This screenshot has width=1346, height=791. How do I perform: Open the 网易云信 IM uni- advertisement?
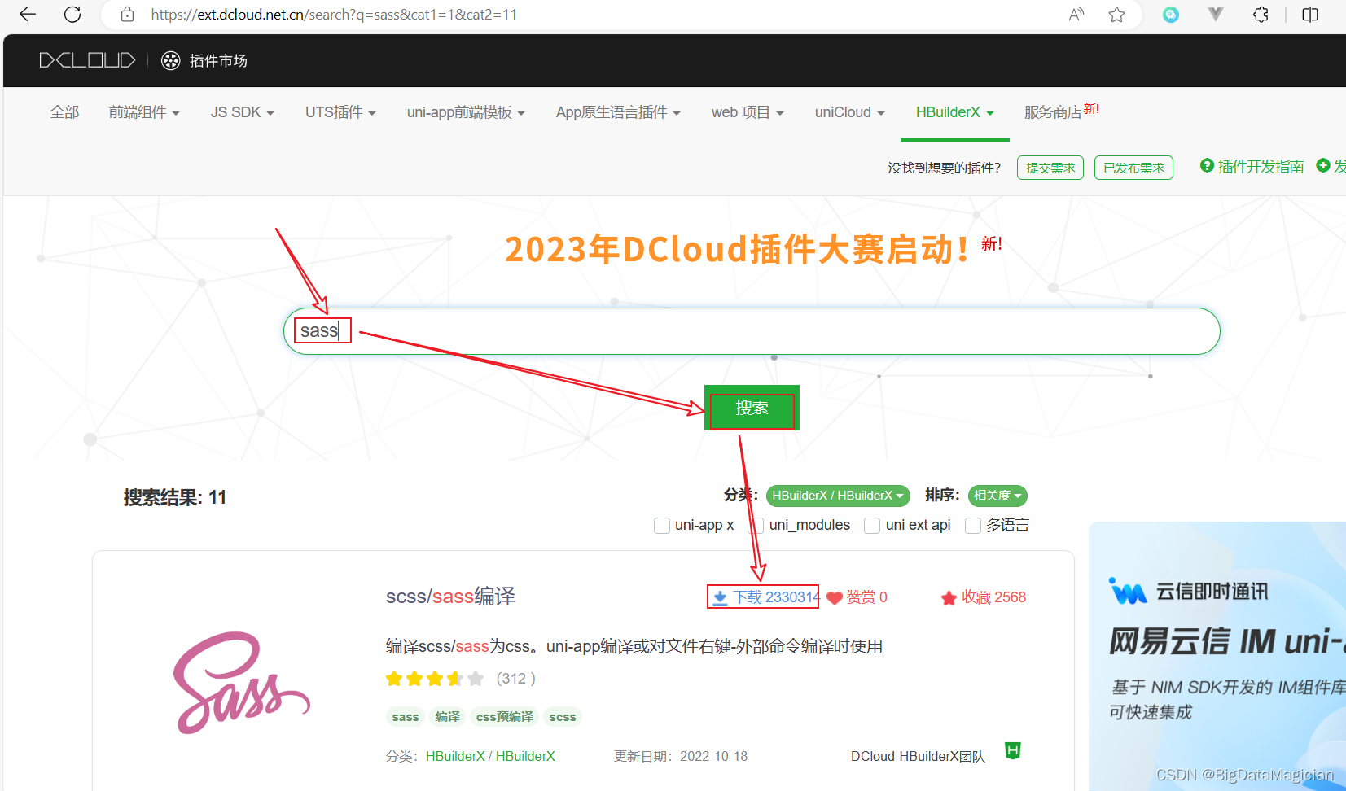pyautogui.click(x=1217, y=656)
